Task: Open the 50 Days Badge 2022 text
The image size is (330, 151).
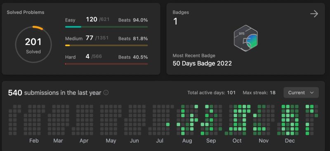Action: 202,64
